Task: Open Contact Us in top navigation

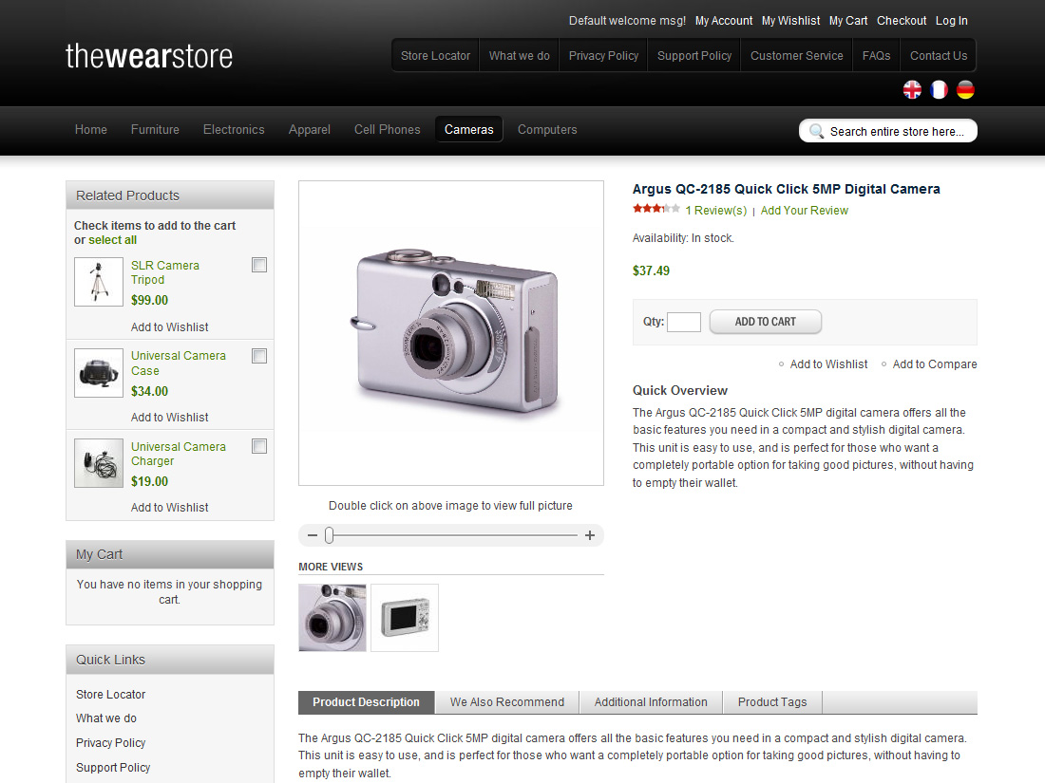Action: (939, 56)
